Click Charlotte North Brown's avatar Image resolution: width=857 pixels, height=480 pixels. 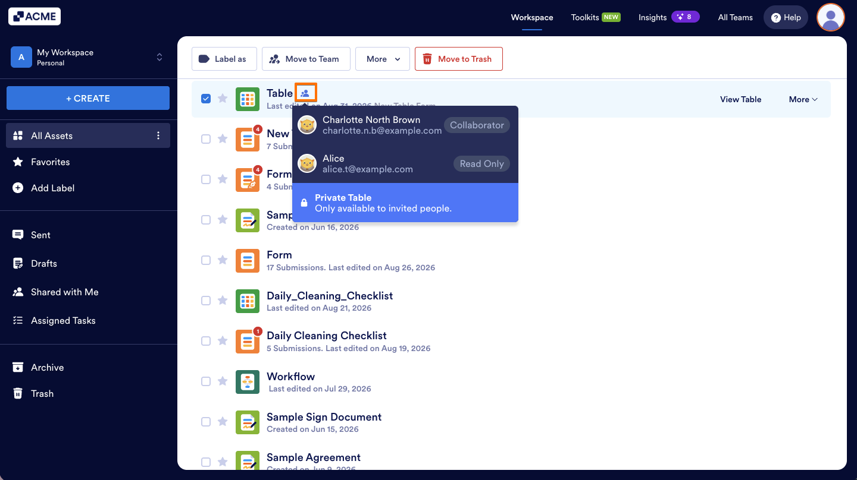pyautogui.click(x=307, y=125)
